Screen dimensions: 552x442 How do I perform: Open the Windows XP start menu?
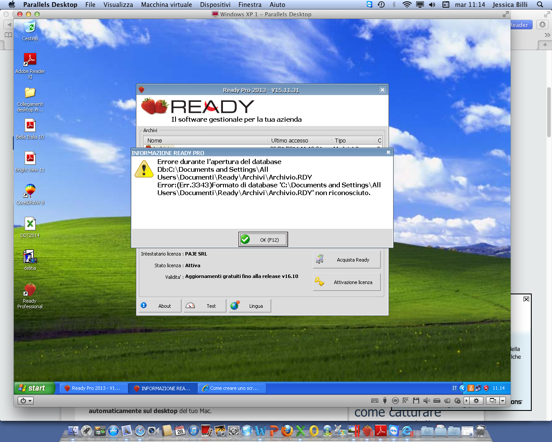[34, 388]
